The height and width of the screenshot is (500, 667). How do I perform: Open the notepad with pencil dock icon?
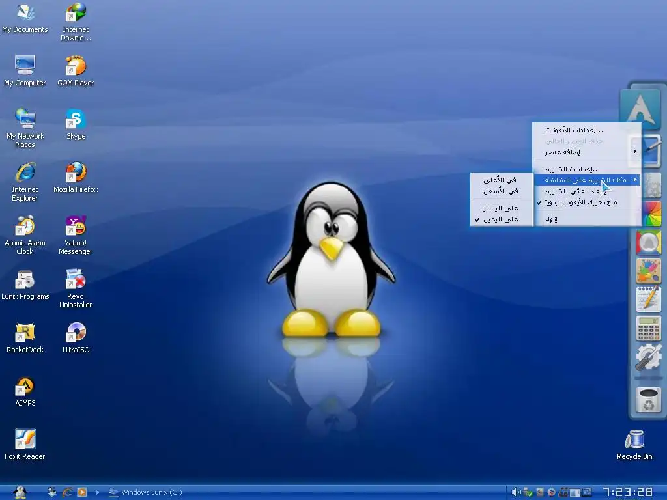648,299
